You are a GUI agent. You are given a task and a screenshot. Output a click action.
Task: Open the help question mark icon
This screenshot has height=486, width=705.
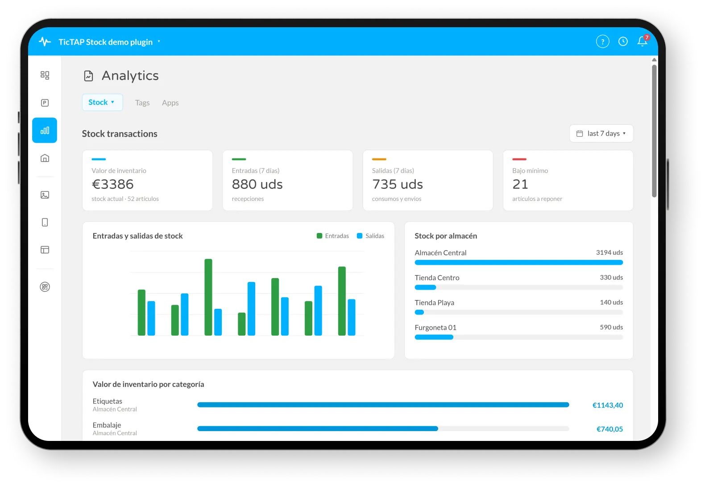click(602, 42)
